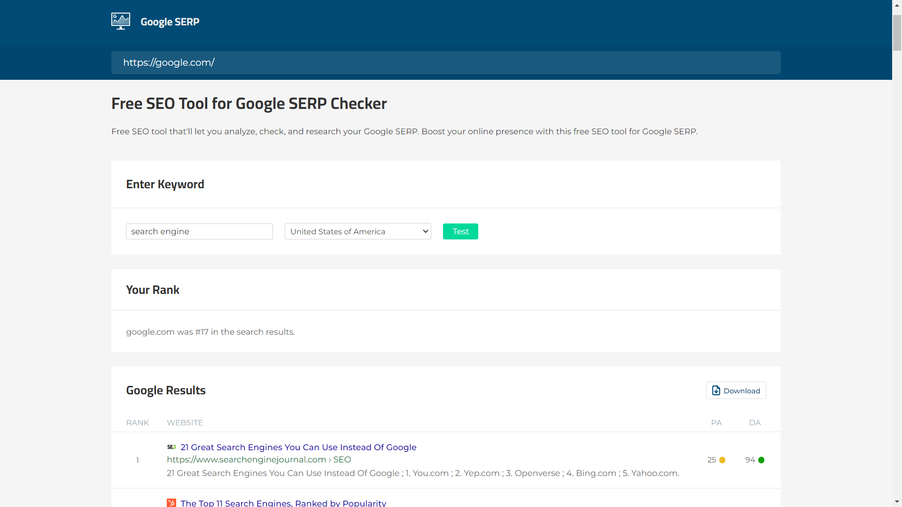Click the HubSpot orange favicon icon
The image size is (902, 507).
[x=171, y=503]
